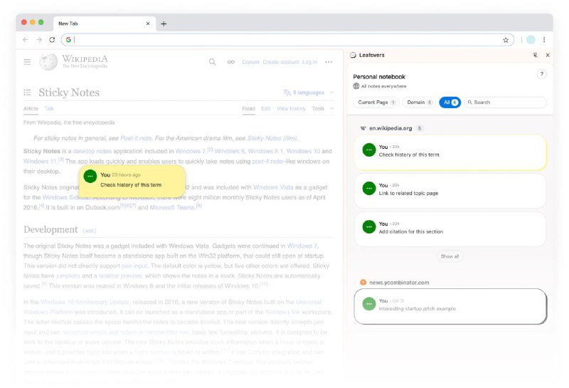Follow the Windows Vista link
Screen dimensions: 569x388
pos(273,187)
